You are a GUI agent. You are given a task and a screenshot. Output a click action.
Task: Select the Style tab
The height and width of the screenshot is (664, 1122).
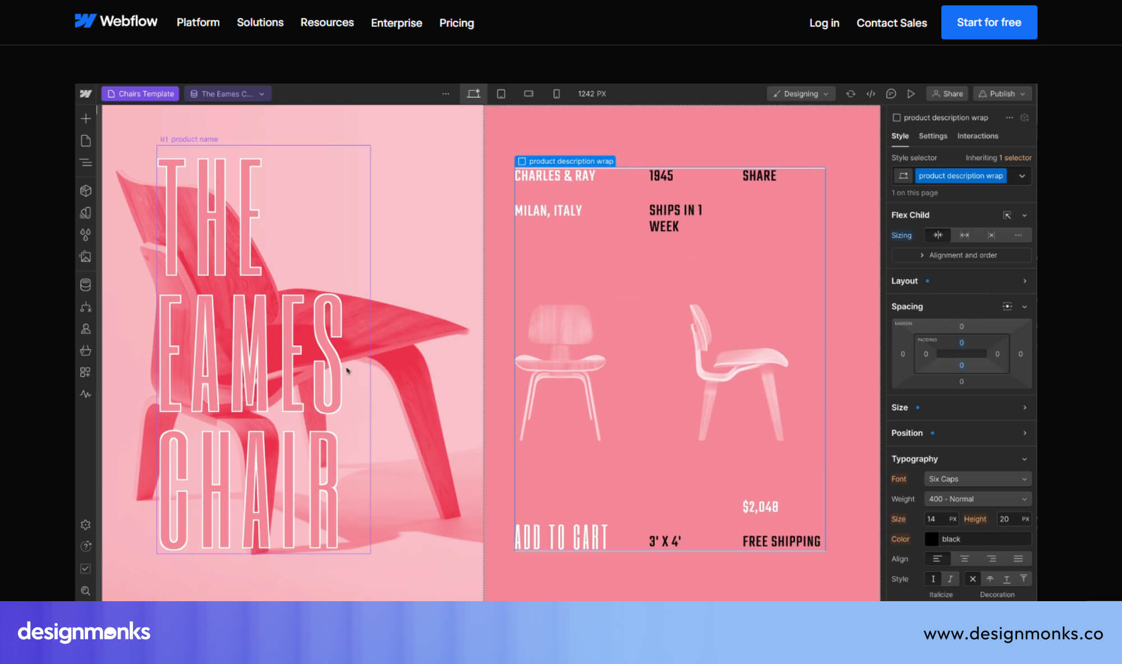pos(900,136)
